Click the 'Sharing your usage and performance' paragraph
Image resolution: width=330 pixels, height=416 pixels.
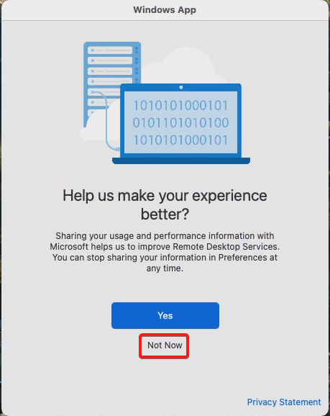[x=165, y=252]
